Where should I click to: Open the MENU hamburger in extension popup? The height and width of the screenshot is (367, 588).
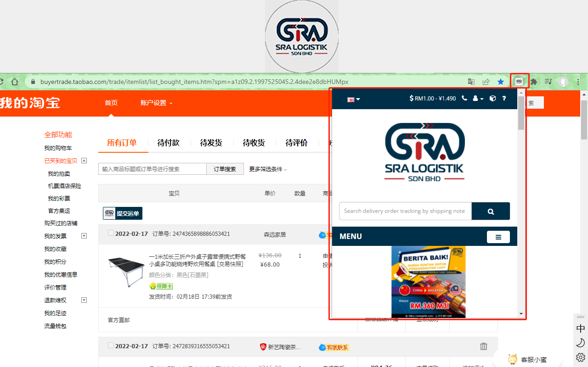(498, 236)
